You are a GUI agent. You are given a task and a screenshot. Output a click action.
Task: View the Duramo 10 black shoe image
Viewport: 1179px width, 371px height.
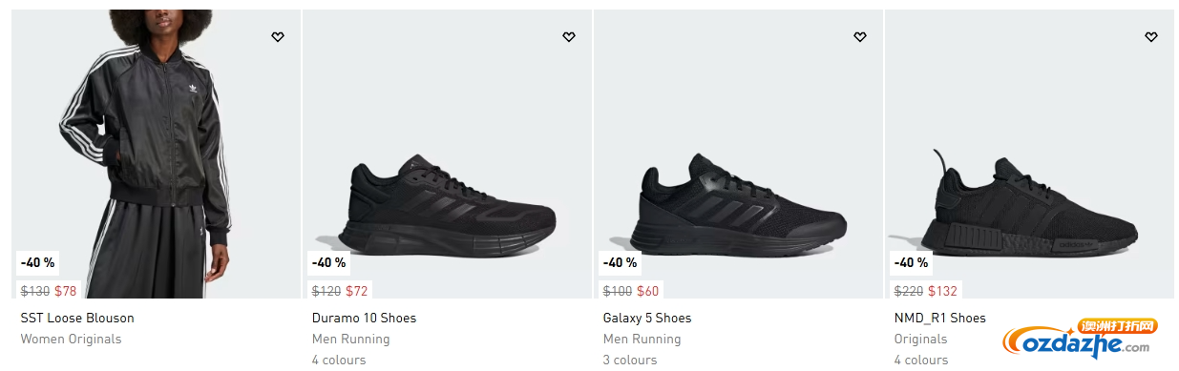[x=447, y=154]
